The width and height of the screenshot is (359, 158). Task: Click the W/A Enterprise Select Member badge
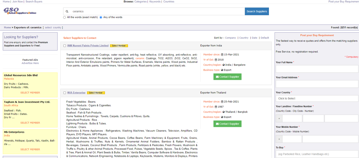(96, 93)
